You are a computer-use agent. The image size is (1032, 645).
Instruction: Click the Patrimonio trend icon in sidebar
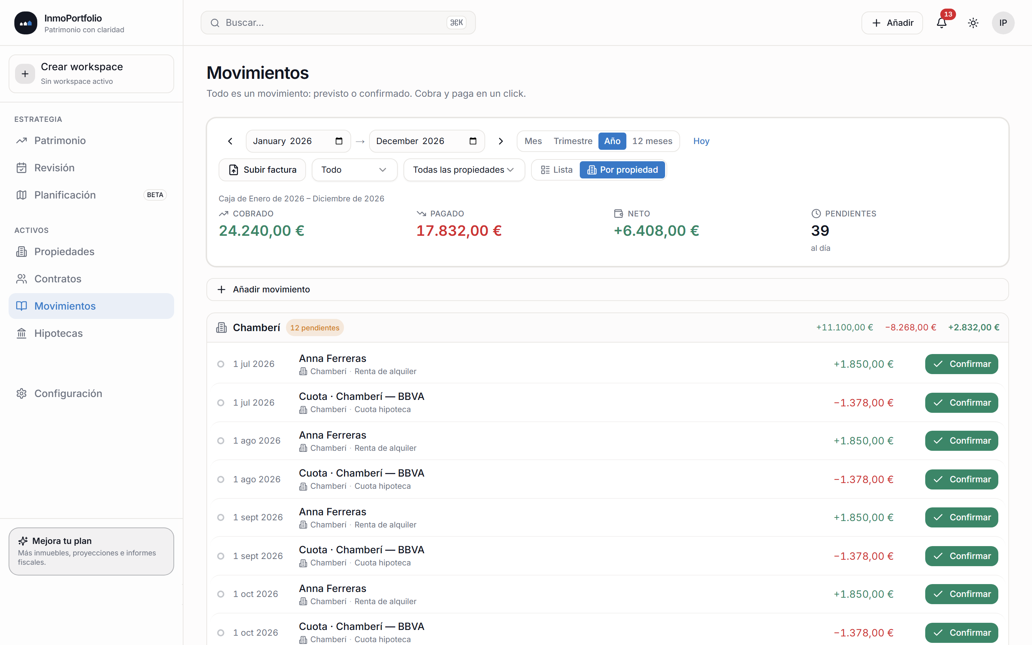point(21,140)
